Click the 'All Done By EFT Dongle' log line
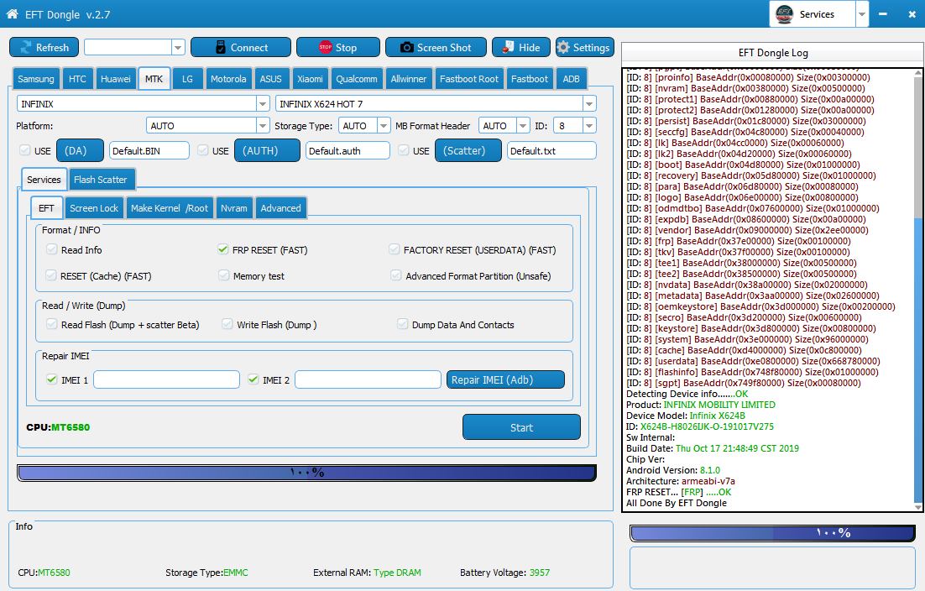This screenshot has width=925, height=591. click(x=677, y=503)
